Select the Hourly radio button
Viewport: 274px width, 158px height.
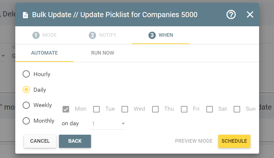click(26, 74)
